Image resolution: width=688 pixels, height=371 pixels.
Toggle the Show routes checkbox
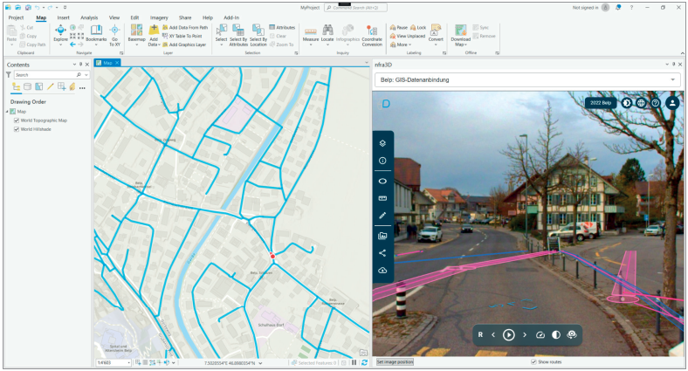point(533,361)
